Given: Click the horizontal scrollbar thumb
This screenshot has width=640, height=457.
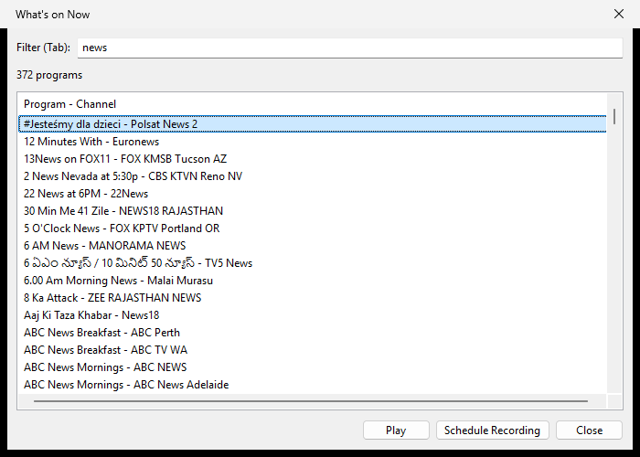Looking at the screenshot, I should click(x=311, y=401).
